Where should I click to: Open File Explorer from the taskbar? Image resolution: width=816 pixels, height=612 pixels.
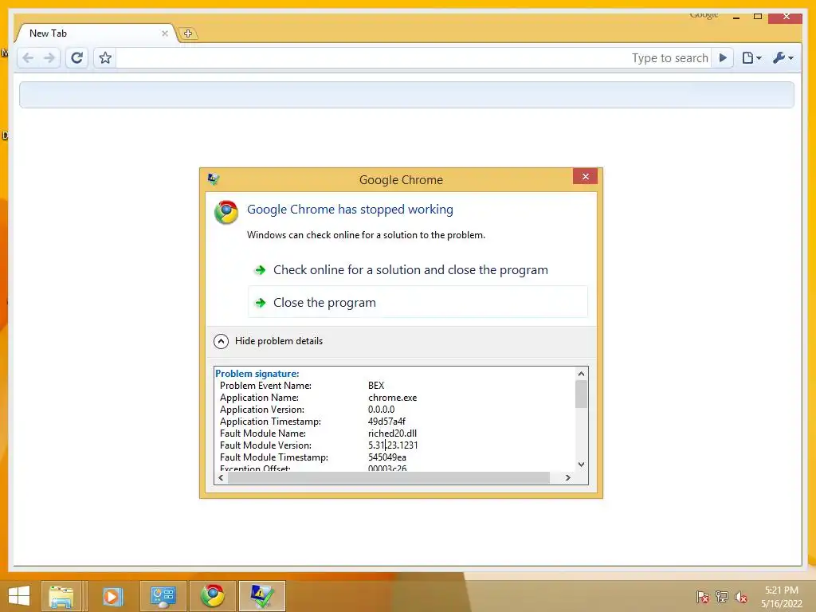(61, 596)
